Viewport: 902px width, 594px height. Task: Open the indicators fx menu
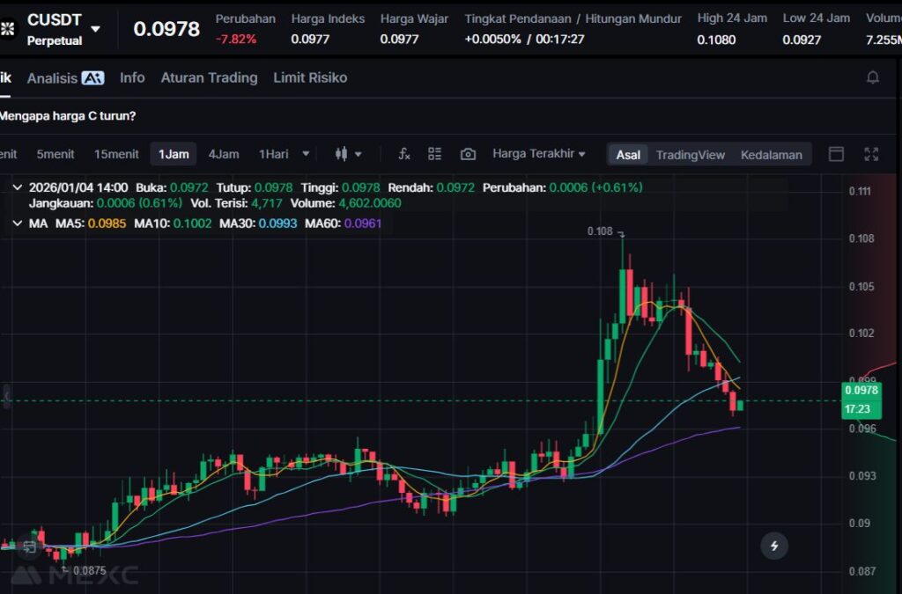[404, 154]
